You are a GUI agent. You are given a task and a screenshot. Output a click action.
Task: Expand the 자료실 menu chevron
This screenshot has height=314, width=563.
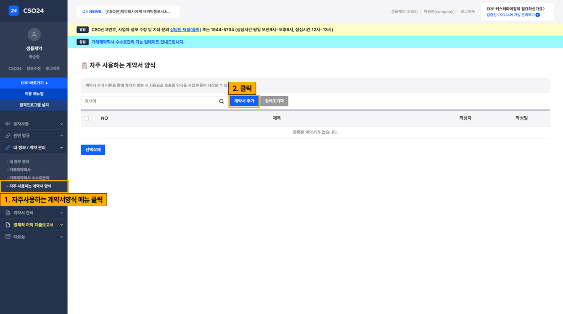pos(61,237)
